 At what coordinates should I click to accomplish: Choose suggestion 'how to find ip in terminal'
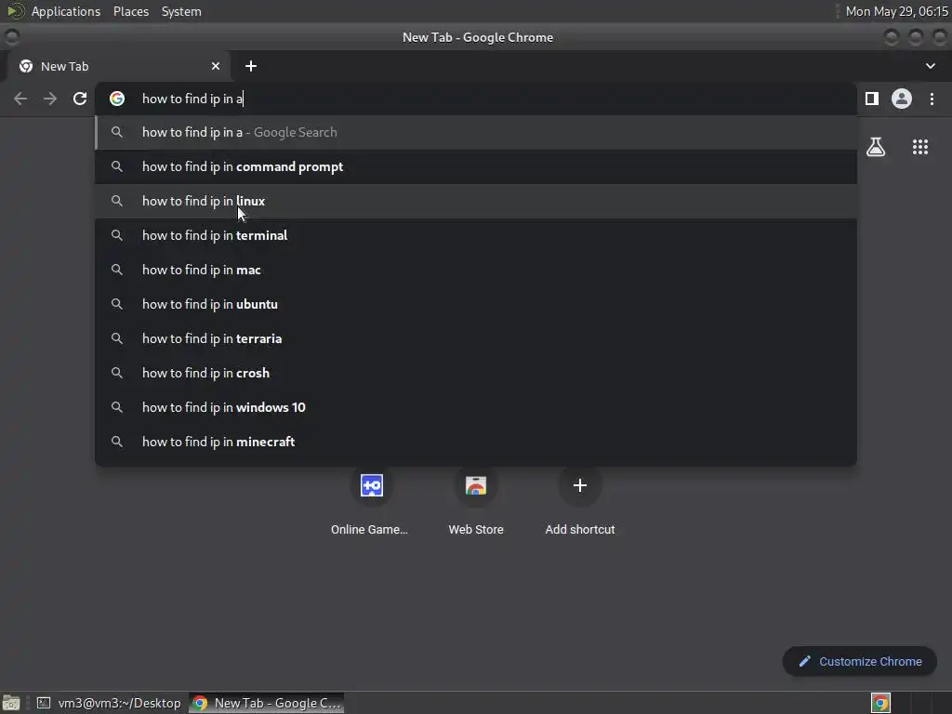(476, 235)
